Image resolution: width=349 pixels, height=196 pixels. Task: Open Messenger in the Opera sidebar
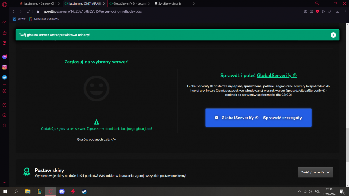5,57
